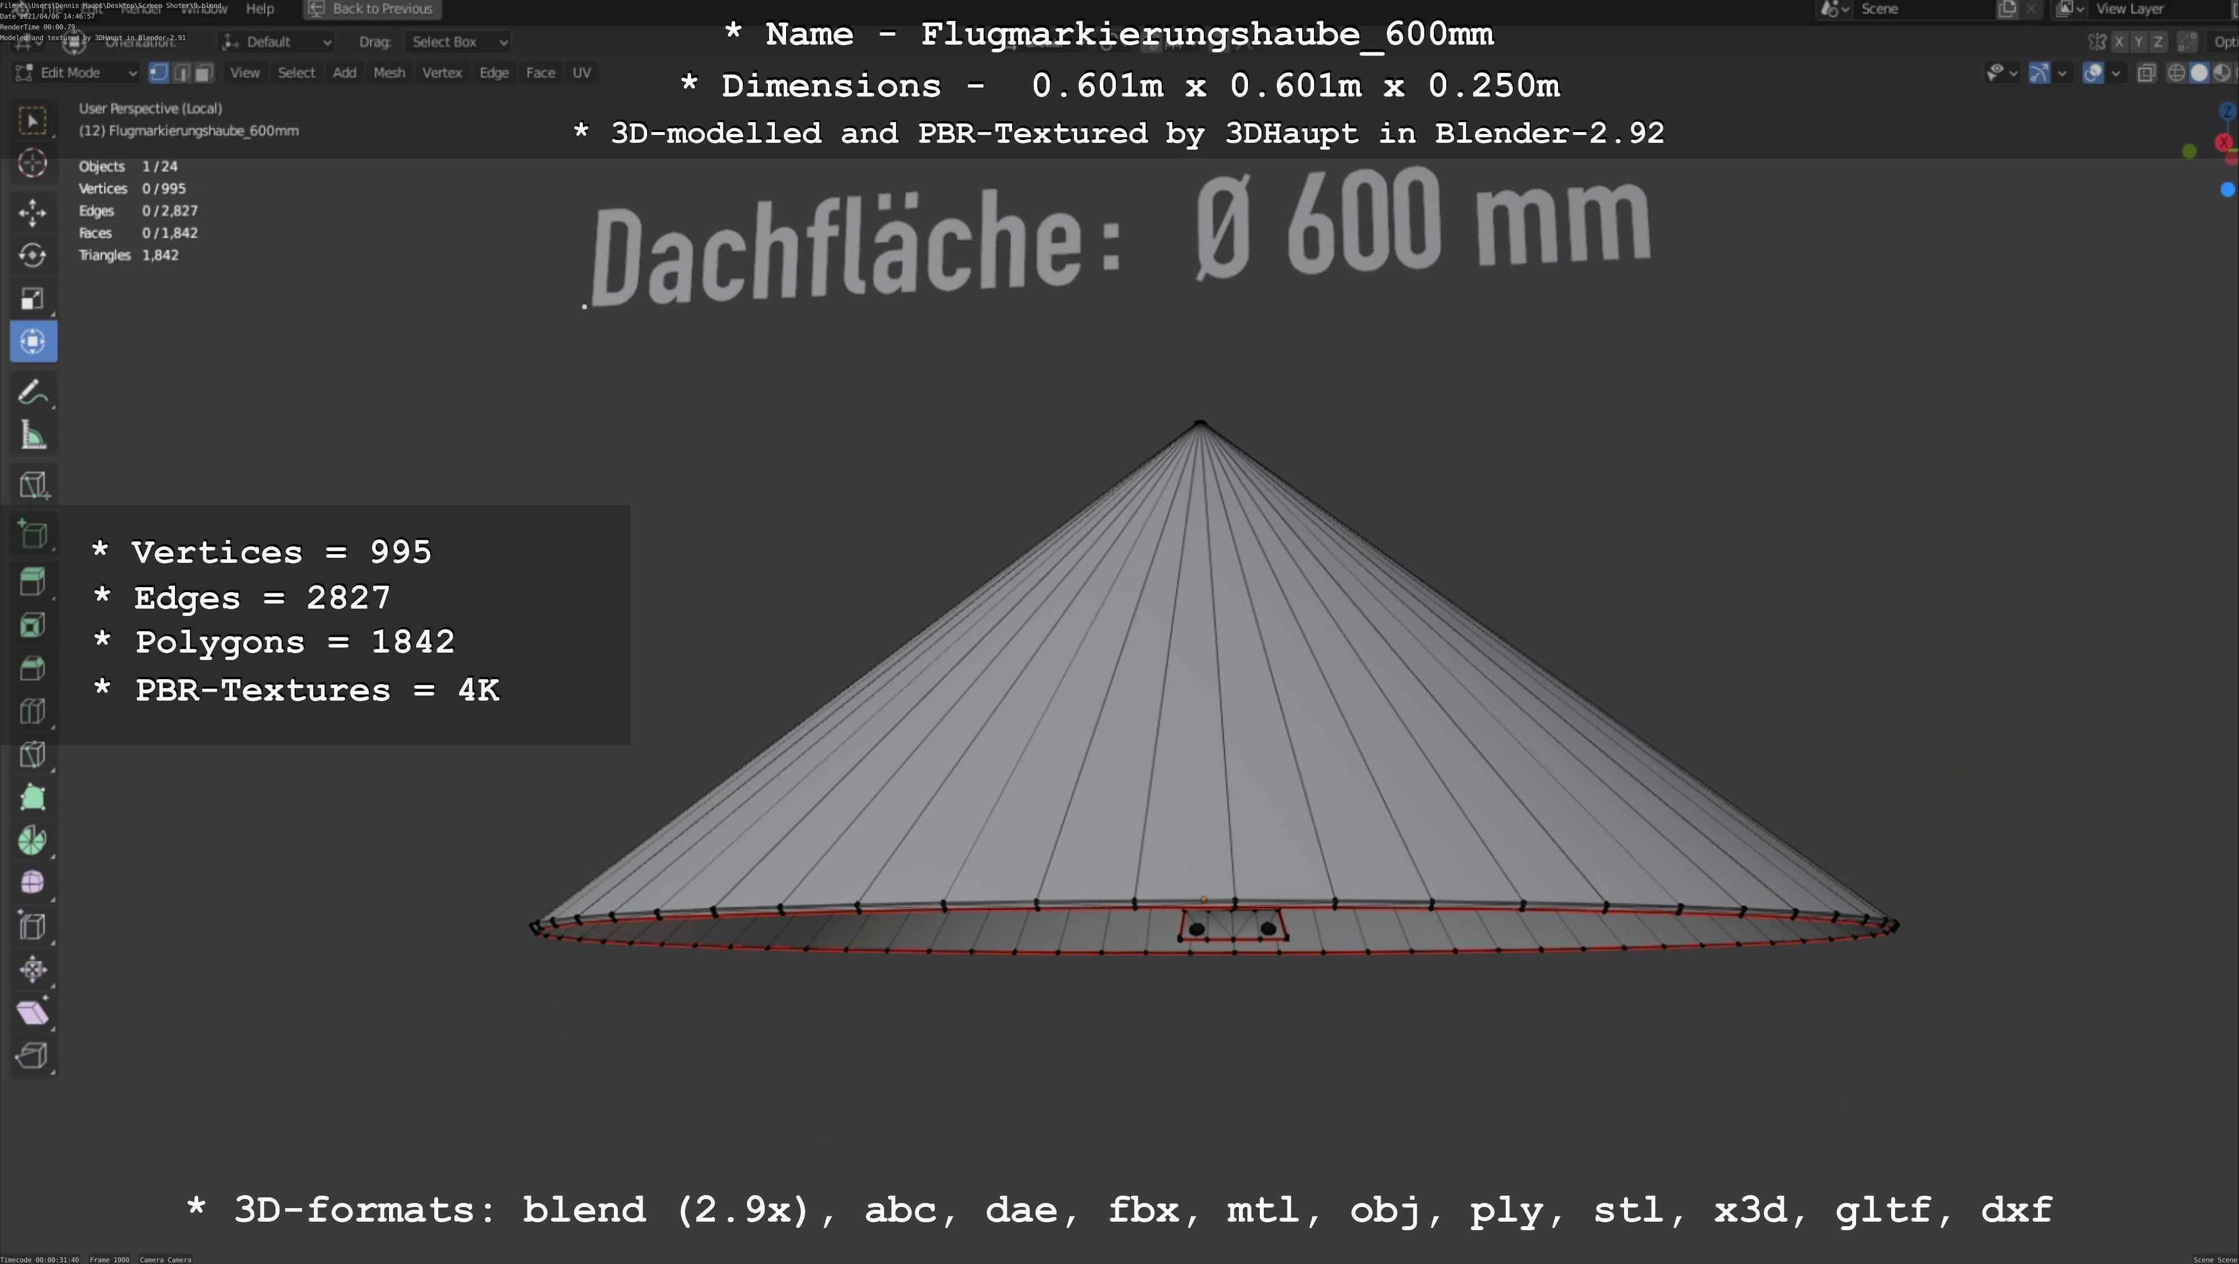The height and width of the screenshot is (1264, 2239).
Task: Expand the gizmo options arrow
Action: (x=2062, y=73)
